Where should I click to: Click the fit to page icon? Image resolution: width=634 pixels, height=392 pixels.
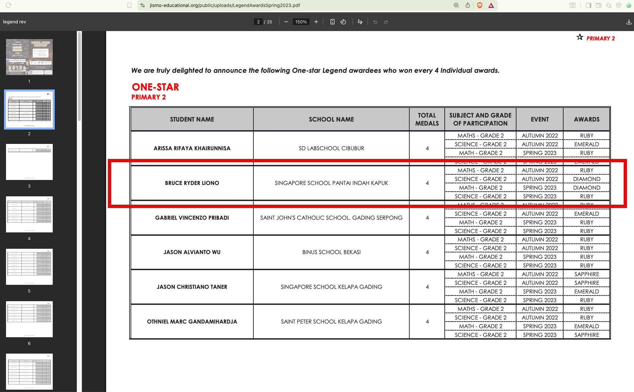(x=332, y=22)
